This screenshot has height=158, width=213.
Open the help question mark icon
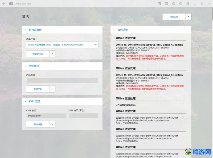[174, 4]
